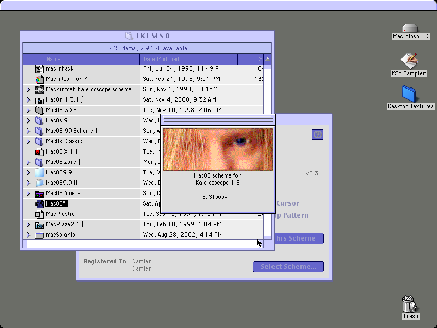Click date Sat, Nov 4, 2000, 9:32 AM
Image resolution: width=437 pixels, height=328 pixels.
pyautogui.click(x=180, y=99)
